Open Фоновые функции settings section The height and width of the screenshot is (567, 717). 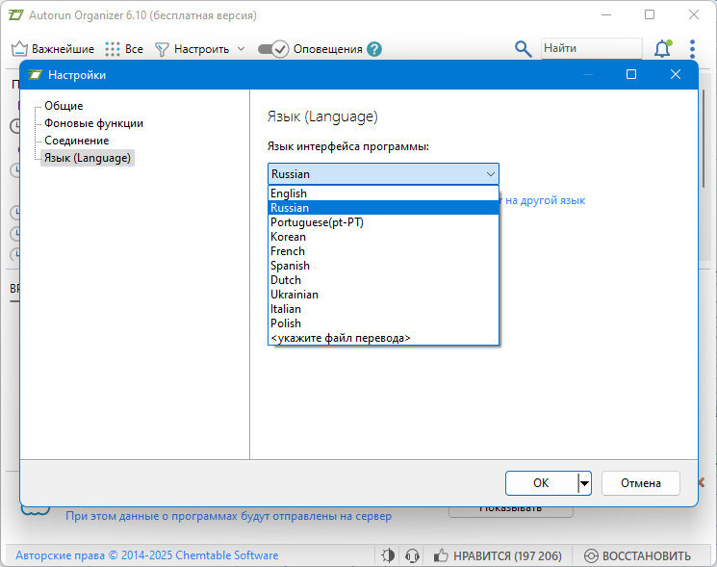93,123
